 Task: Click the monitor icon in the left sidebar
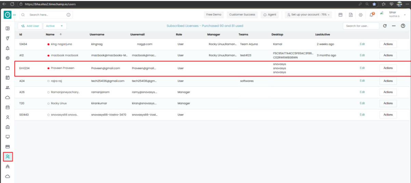click(8, 137)
